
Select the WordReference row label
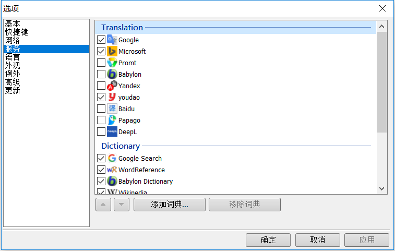tap(141, 170)
